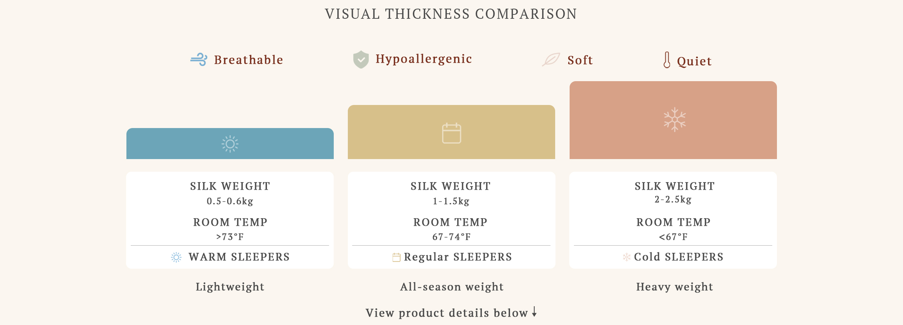Click the down arrow after View product details
Viewport: 903px width, 325px height.
point(534,312)
